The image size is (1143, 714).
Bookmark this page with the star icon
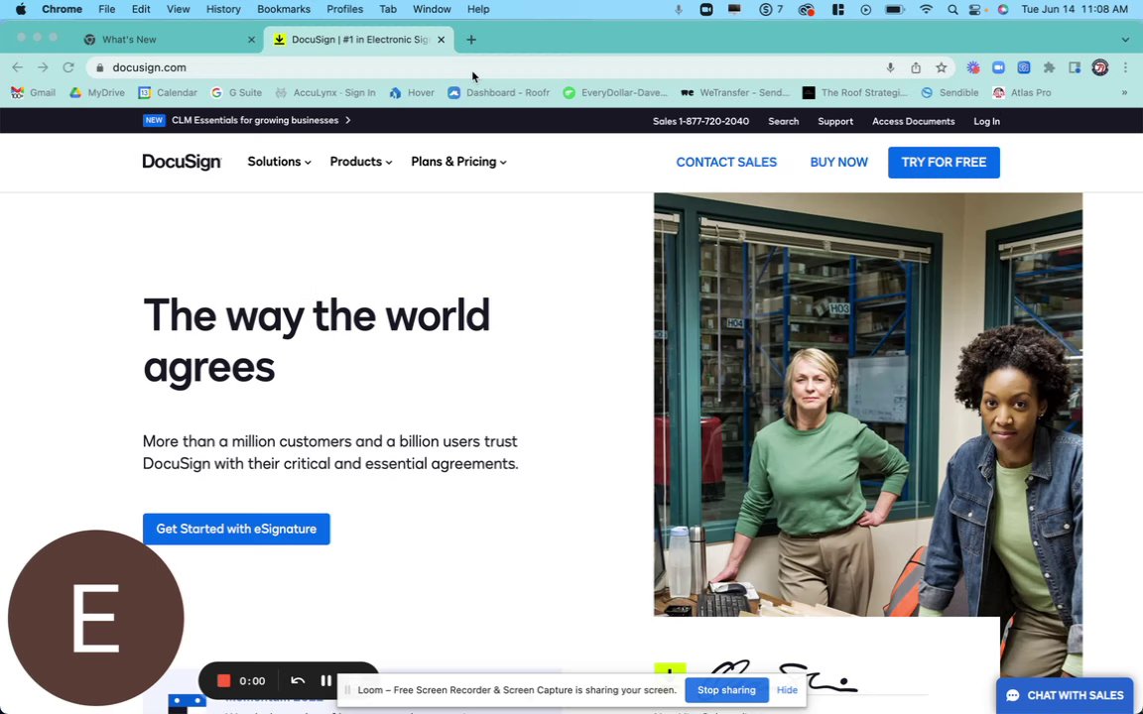[941, 67]
